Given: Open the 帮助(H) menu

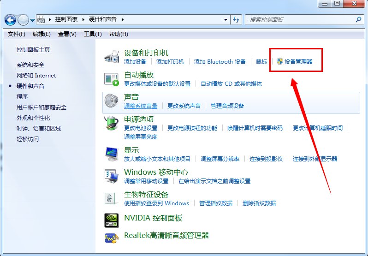Looking at the screenshot, I should tap(119, 34).
